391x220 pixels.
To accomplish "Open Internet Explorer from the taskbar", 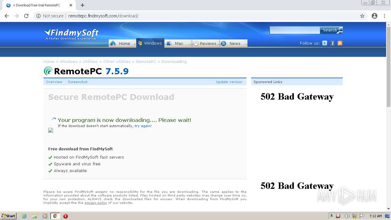I will point(24,216).
